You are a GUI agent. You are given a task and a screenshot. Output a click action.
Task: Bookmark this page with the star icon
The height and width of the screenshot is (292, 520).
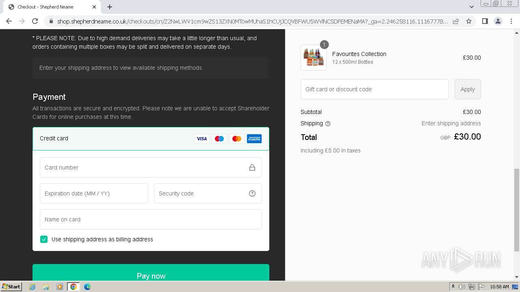pyautogui.click(x=469, y=21)
